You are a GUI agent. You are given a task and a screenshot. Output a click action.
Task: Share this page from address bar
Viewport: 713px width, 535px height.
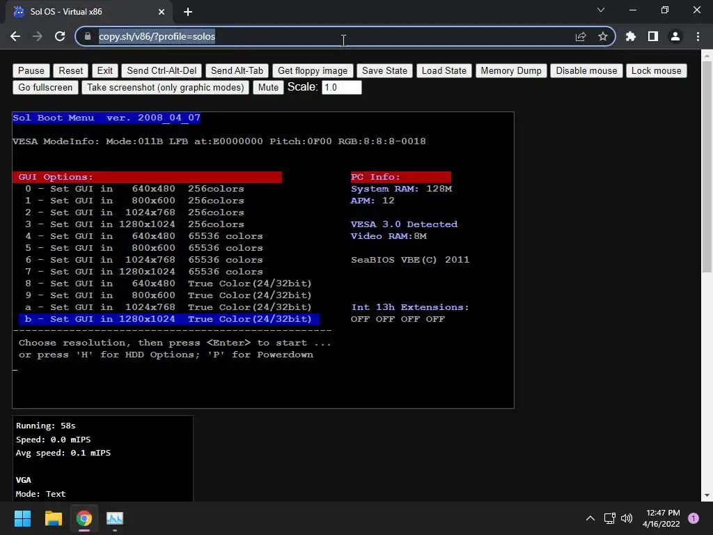coord(581,36)
